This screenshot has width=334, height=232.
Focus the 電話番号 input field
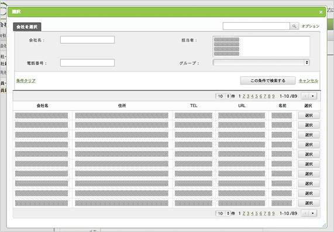87,63
